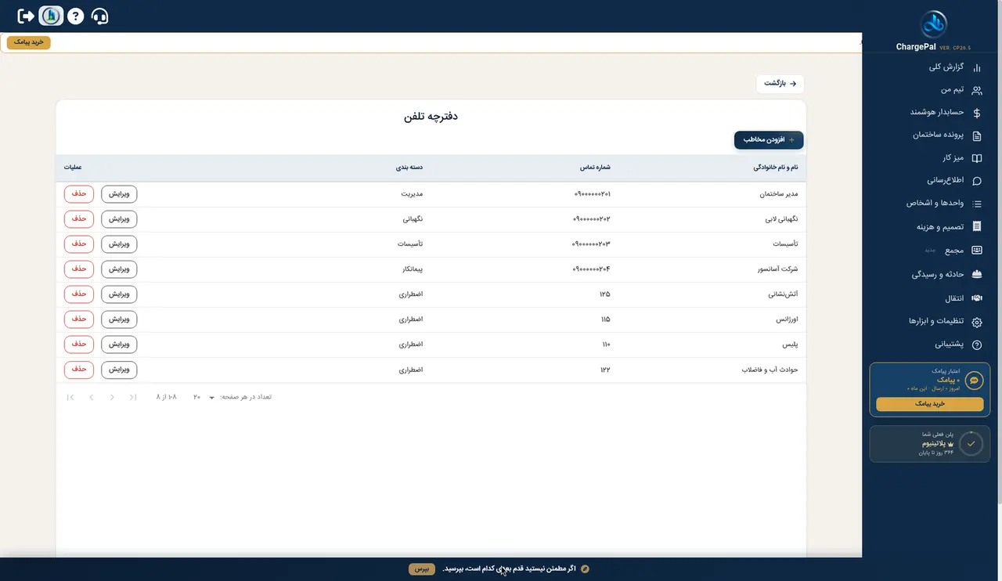Click the bar chart icon beside گزارش کلی

pos(976,67)
